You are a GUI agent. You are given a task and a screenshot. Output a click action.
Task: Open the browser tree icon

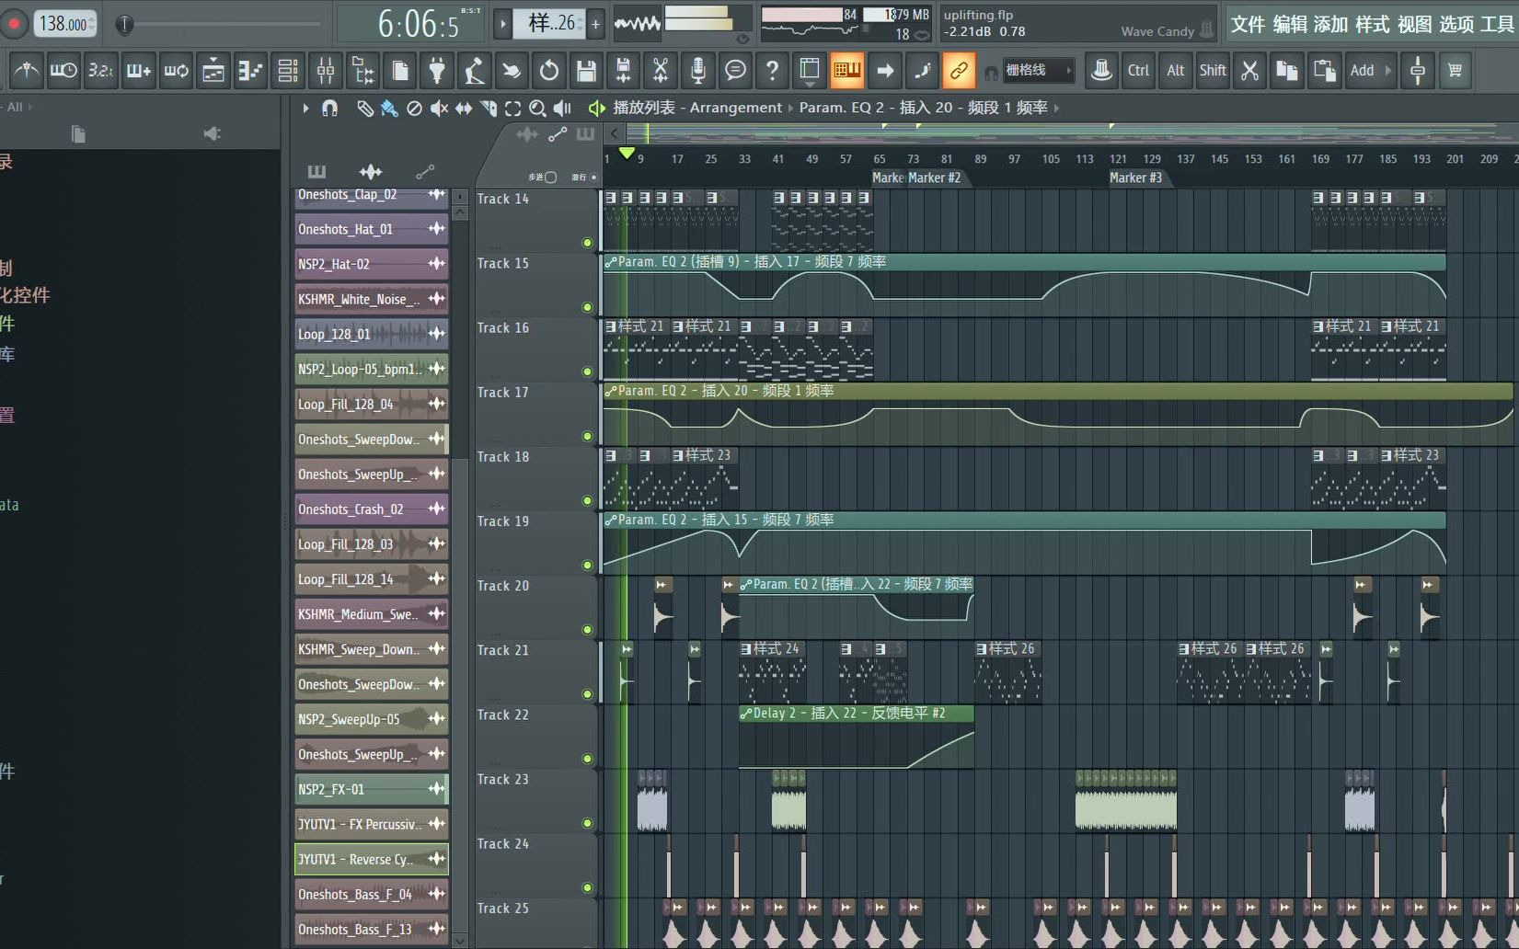coord(362,70)
